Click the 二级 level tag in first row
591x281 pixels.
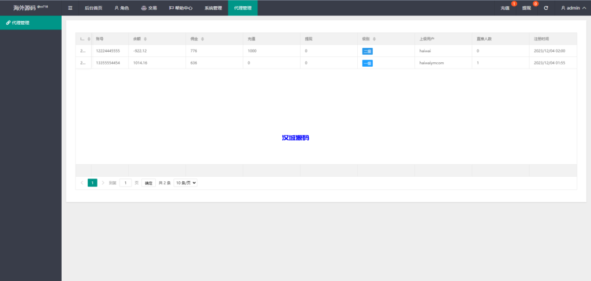tap(367, 51)
